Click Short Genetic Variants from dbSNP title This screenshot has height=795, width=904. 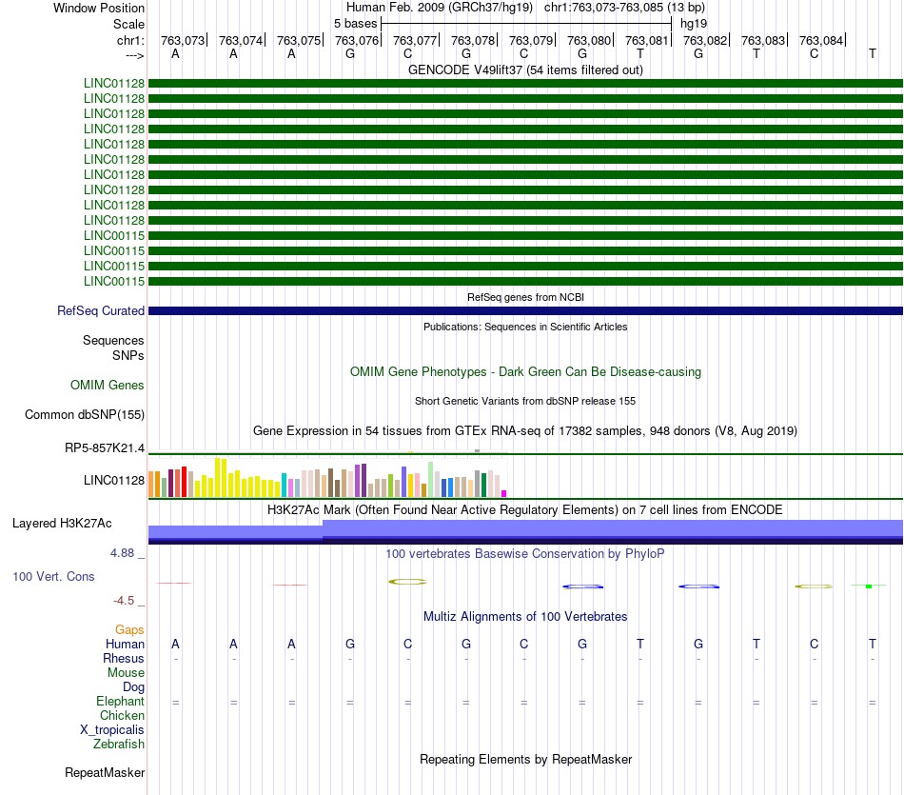point(525,401)
